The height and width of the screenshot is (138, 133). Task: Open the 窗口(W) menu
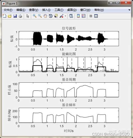point(85,10)
